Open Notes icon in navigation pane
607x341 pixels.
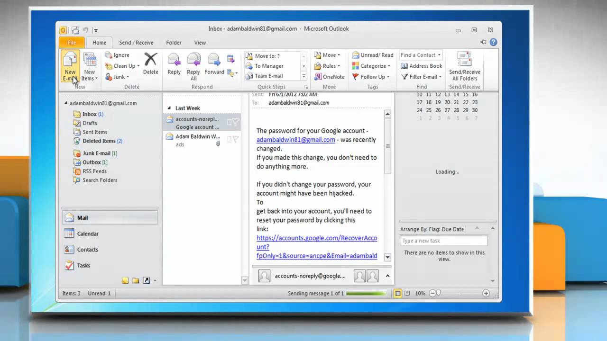coord(125,280)
